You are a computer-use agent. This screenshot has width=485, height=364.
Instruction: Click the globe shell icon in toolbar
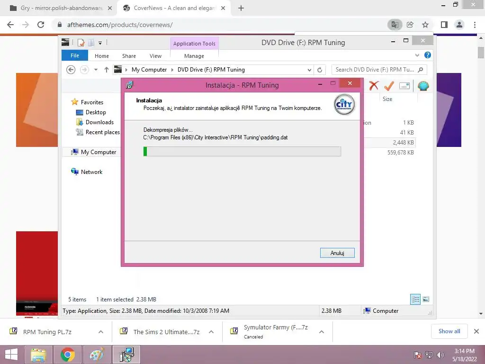click(x=423, y=86)
